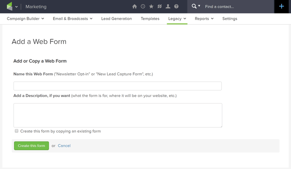Enable copying an existing form checkbox

pyautogui.click(x=16, y=131)
